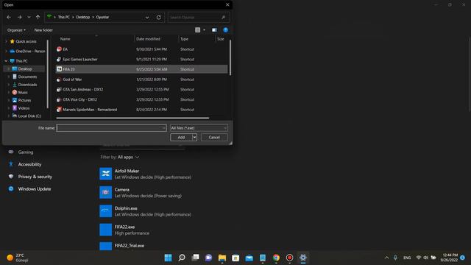This screenshot has width=471, height=265.
Task: Open Windows Update in Settings
Action: pos(35,189)
